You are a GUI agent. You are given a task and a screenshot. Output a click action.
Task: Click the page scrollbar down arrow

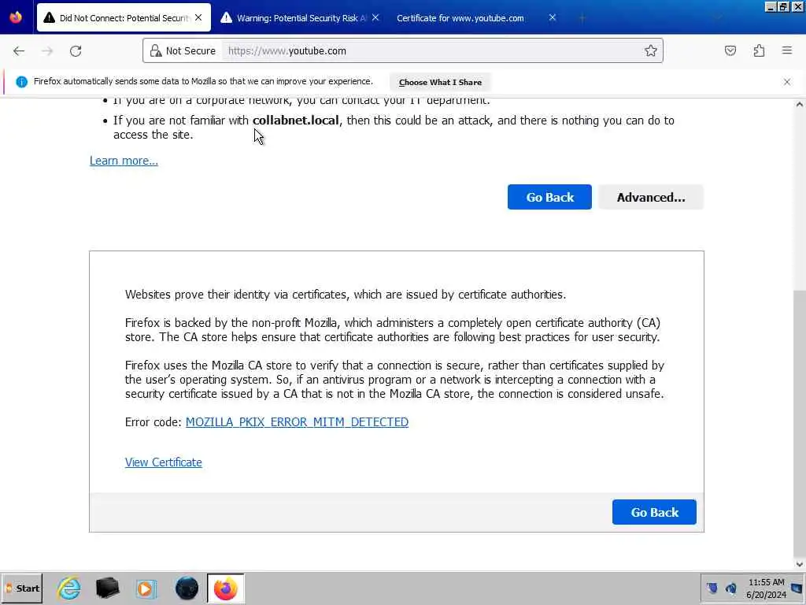coord(800,564)
